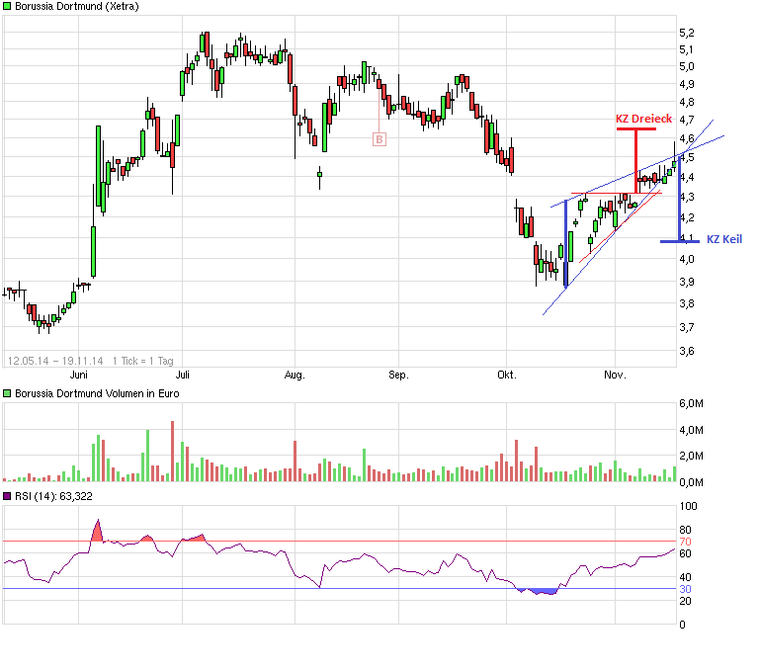Click the 'Aug.' month label
Image resolution: width=760 pixels, height=672 pixels.
coord(295,375)
